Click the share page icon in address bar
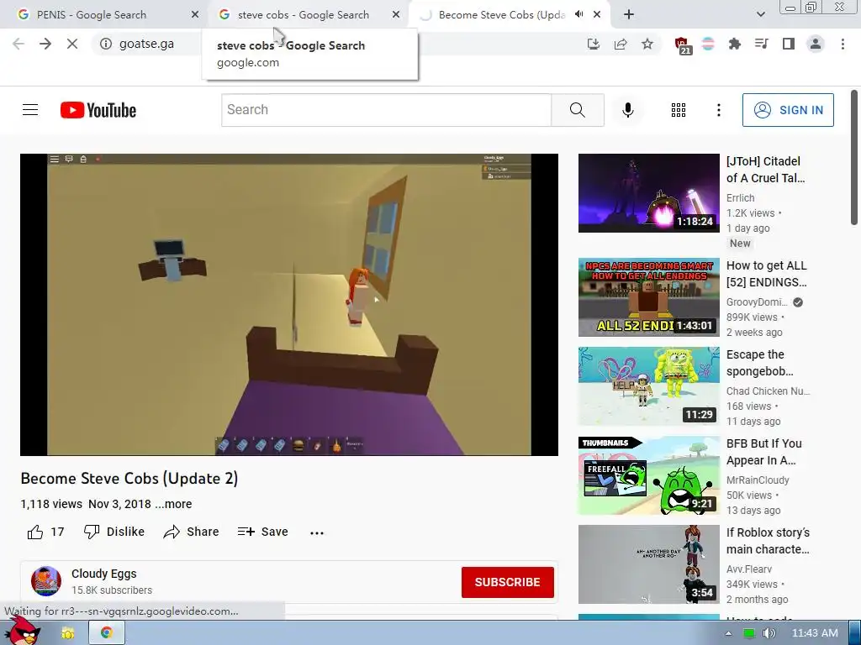Viewport: 861px width, 645px height. click(621, 44)
